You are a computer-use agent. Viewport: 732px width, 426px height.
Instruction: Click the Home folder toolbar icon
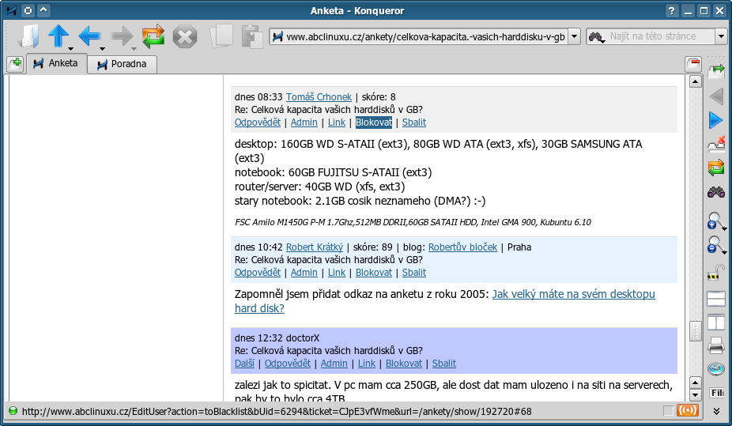28,36
